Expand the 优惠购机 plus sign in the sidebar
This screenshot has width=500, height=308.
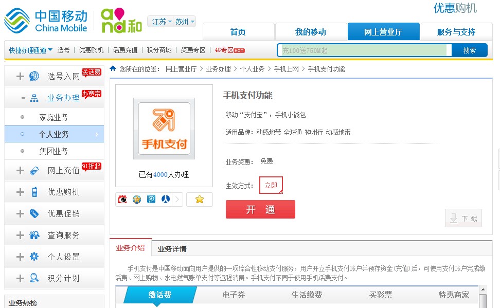(20, 192)
